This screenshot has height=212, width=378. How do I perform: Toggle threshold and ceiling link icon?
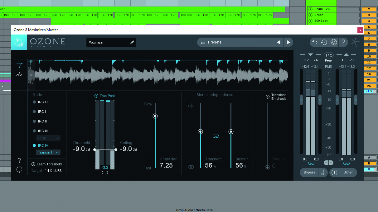(105, 173)
